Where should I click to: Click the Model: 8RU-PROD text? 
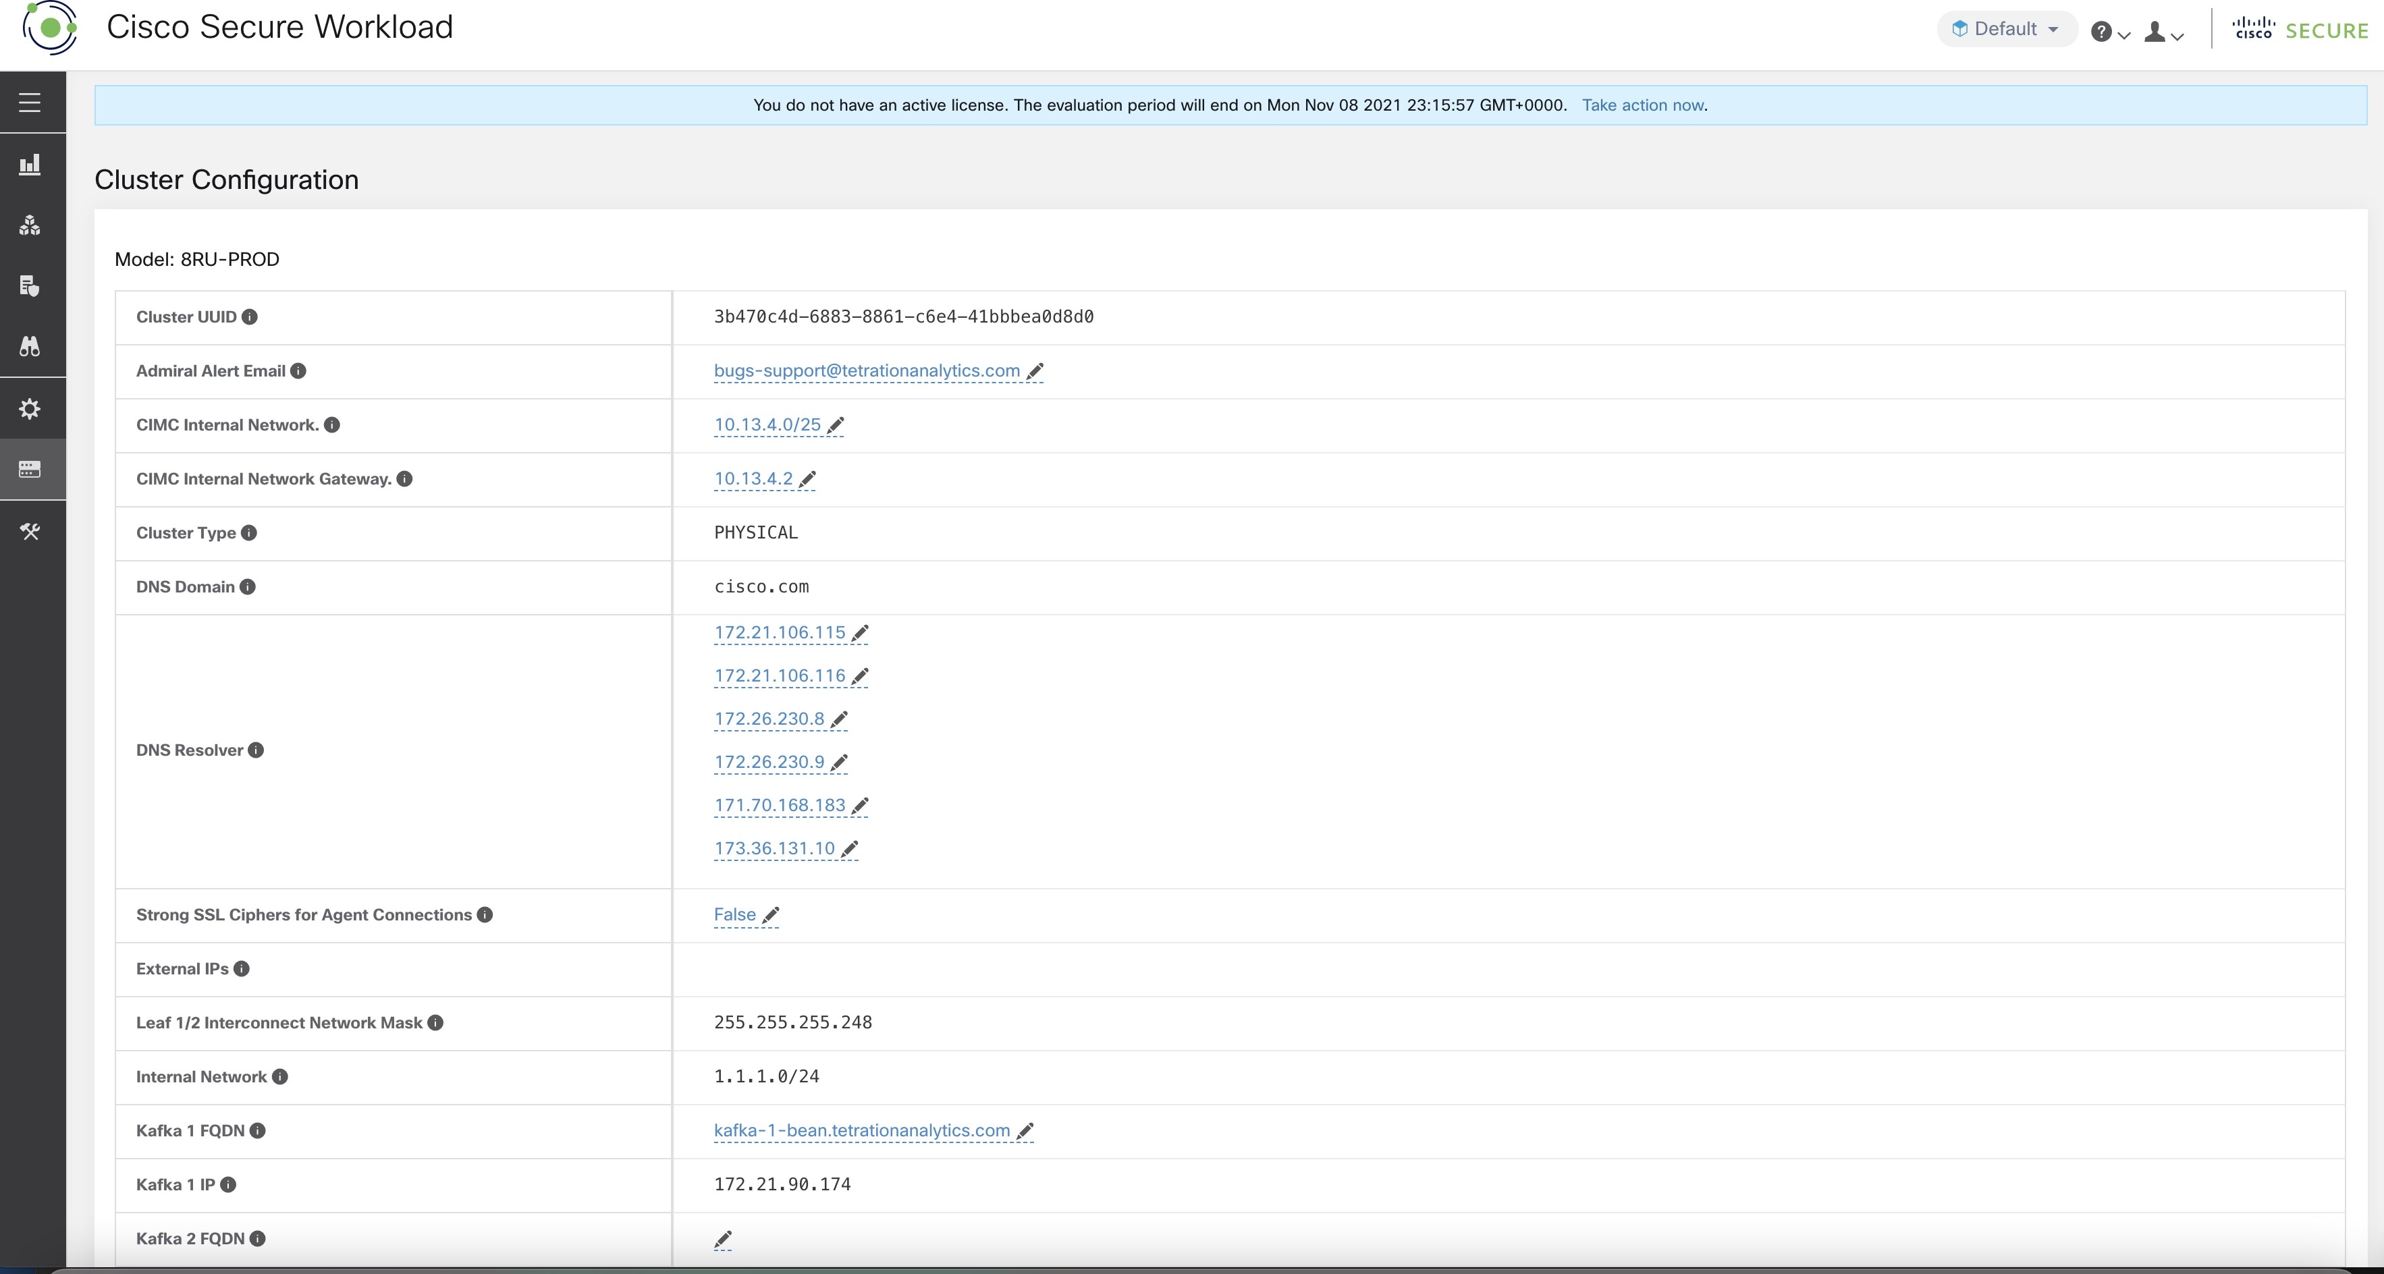click(197, 259)
